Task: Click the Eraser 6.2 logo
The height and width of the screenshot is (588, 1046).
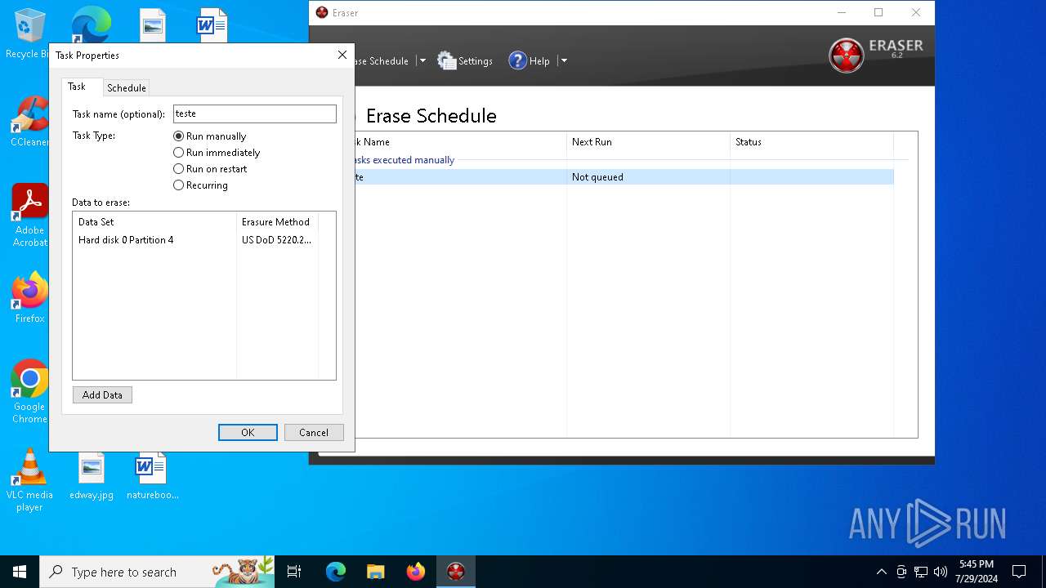Action: coord(876,55)
